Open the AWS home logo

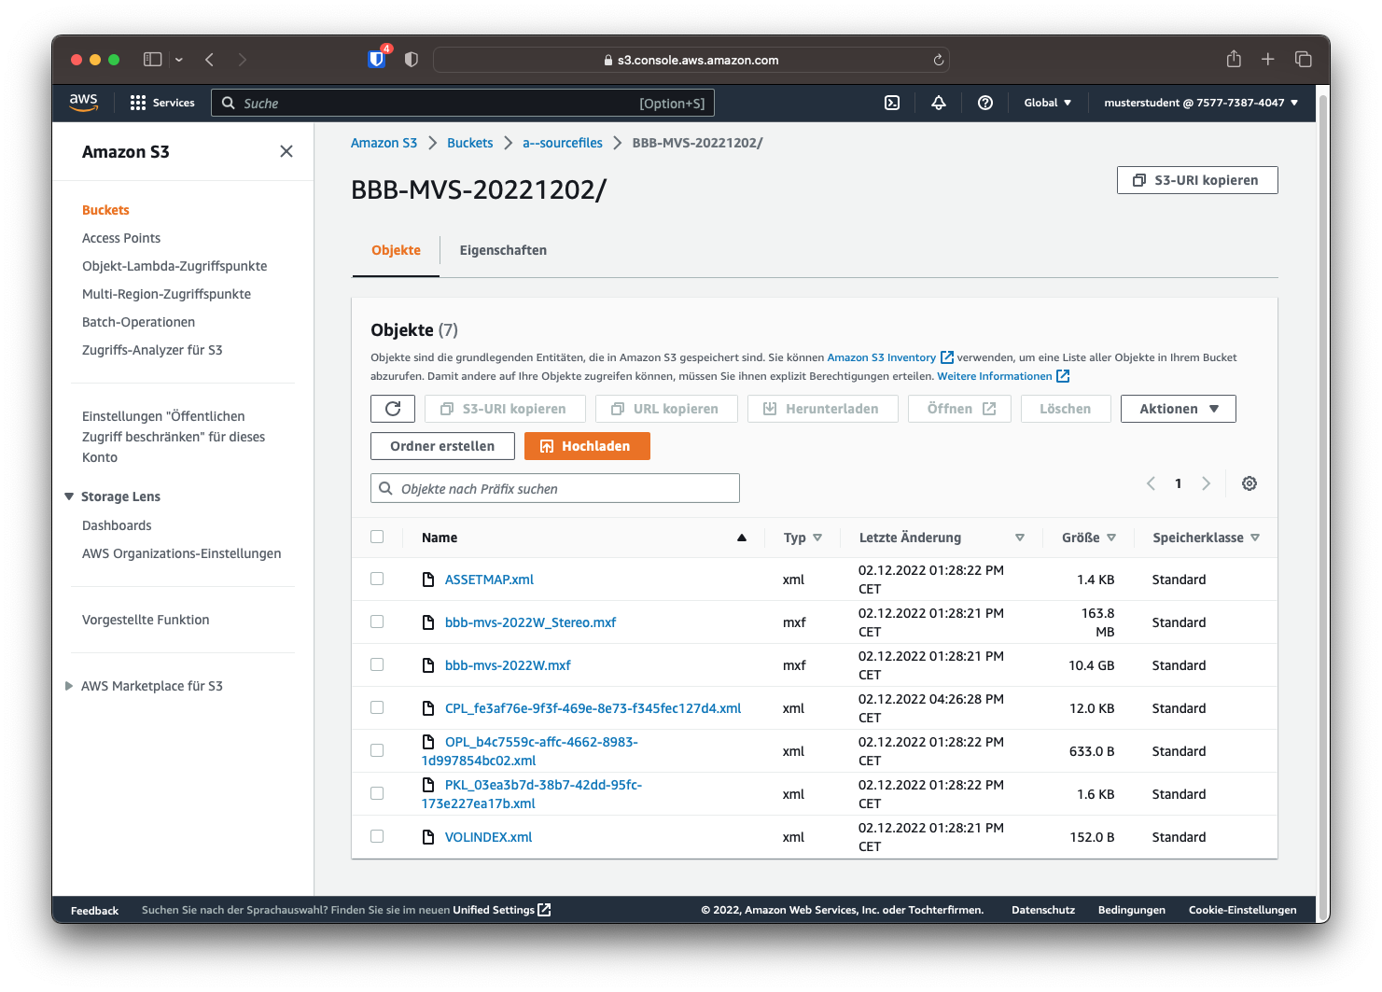(x=83, y=103)
